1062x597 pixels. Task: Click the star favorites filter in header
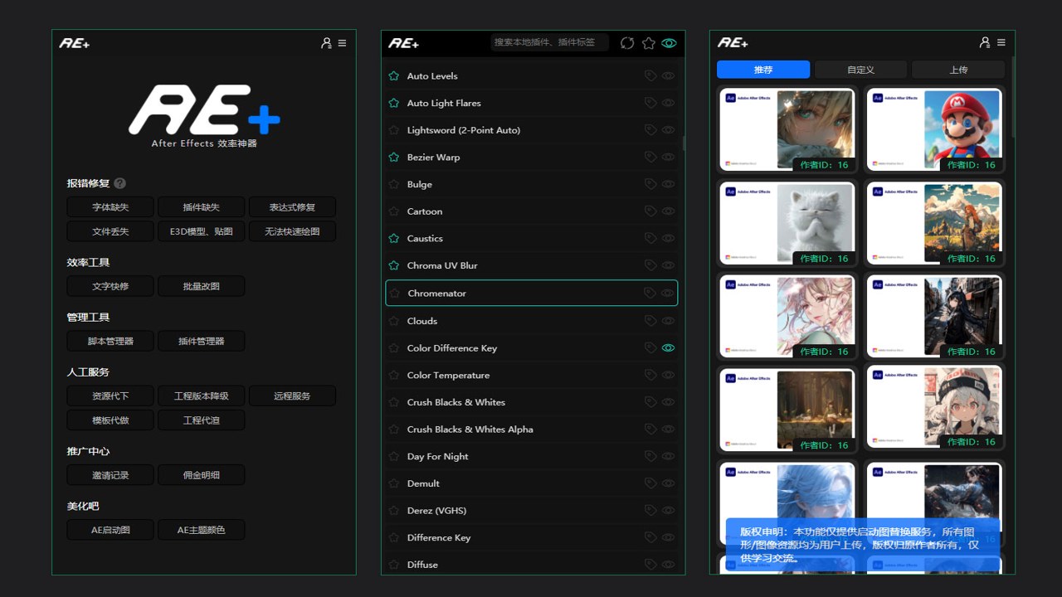[649, 43]
